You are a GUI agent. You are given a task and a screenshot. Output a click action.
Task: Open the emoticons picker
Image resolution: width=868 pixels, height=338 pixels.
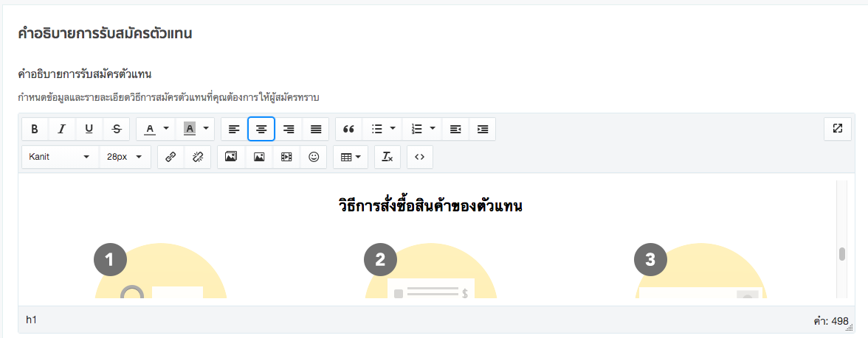coord(314,157)
